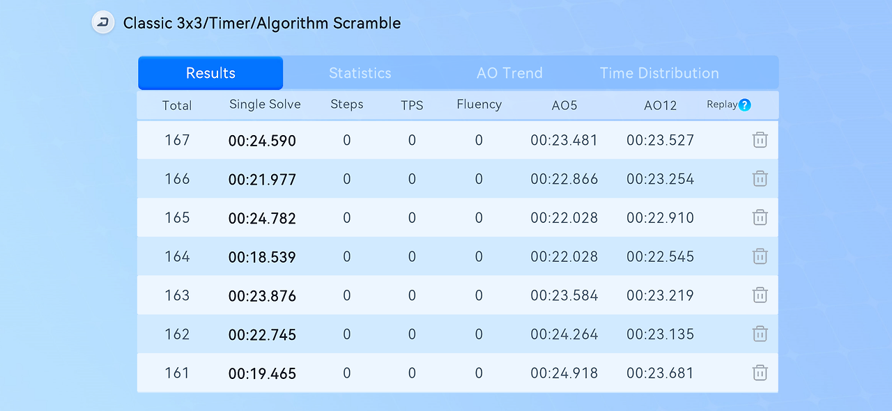Remove solve 161 using its trash icon
The image size is (892, 411).
760,373
